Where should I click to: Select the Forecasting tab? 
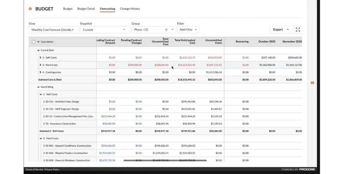coord(108,9)
